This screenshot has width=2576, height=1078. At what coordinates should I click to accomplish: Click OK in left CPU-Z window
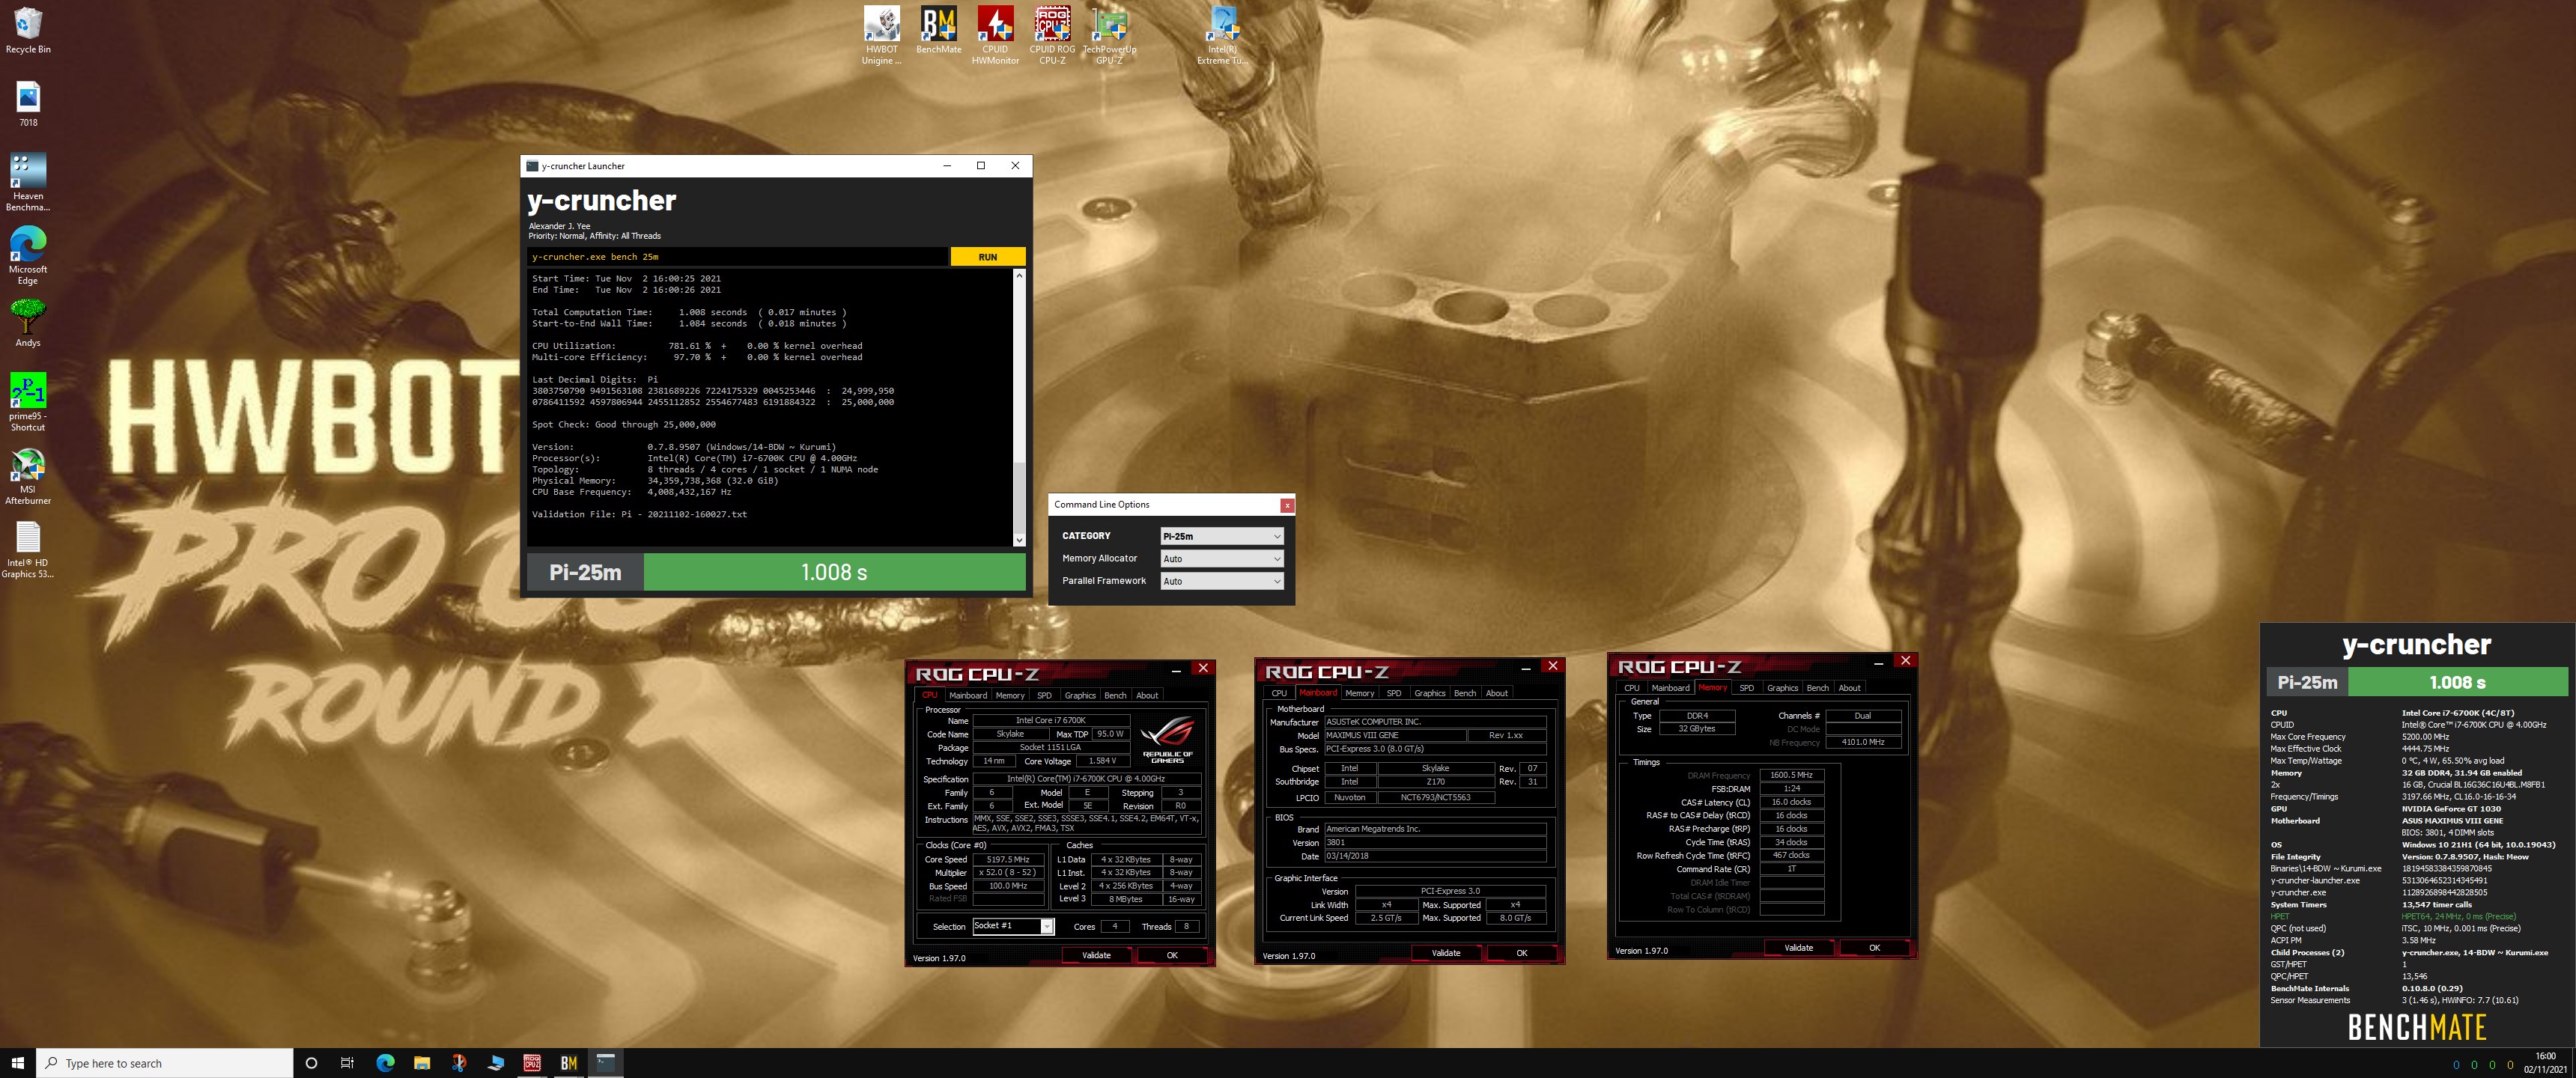[x=1172, y=955]
